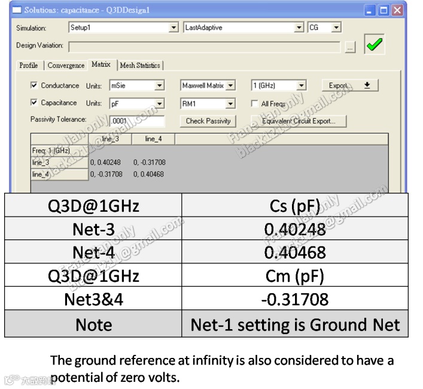Screen dimensions: 423x389
Task: Open the Setup1 simulation dropdown
Action: 174,28
